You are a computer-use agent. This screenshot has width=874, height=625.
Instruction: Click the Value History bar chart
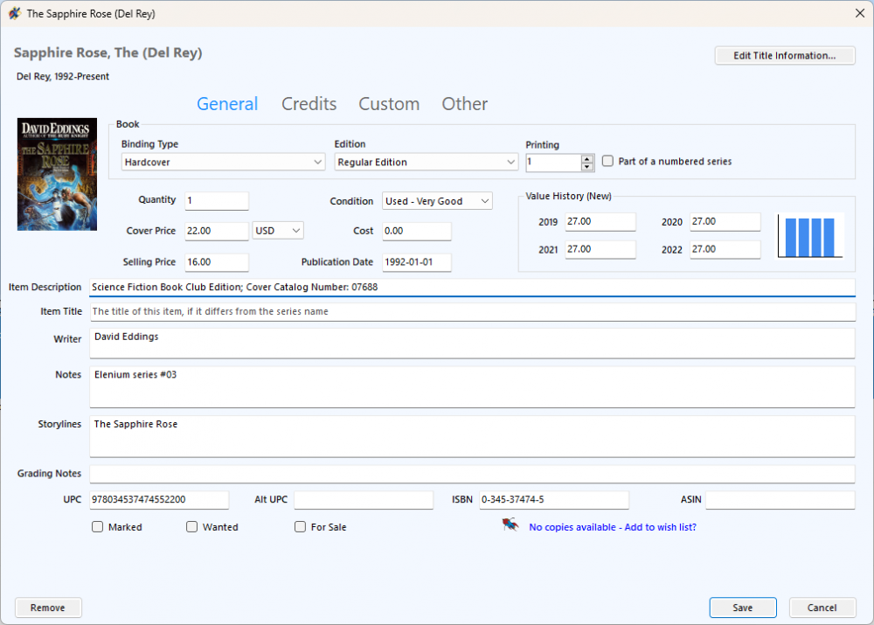point(810,235)
